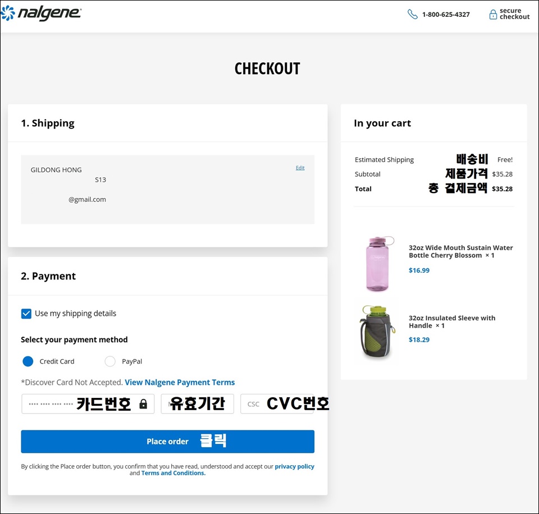The height and width of the screenshot is (514, 539).
Task: Click the $18.29 sleeve price
Action: [419, 340]
